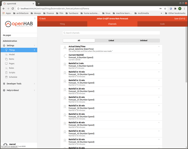
Task: Click the Settings gear icon in sidebar
Action: 4,45
